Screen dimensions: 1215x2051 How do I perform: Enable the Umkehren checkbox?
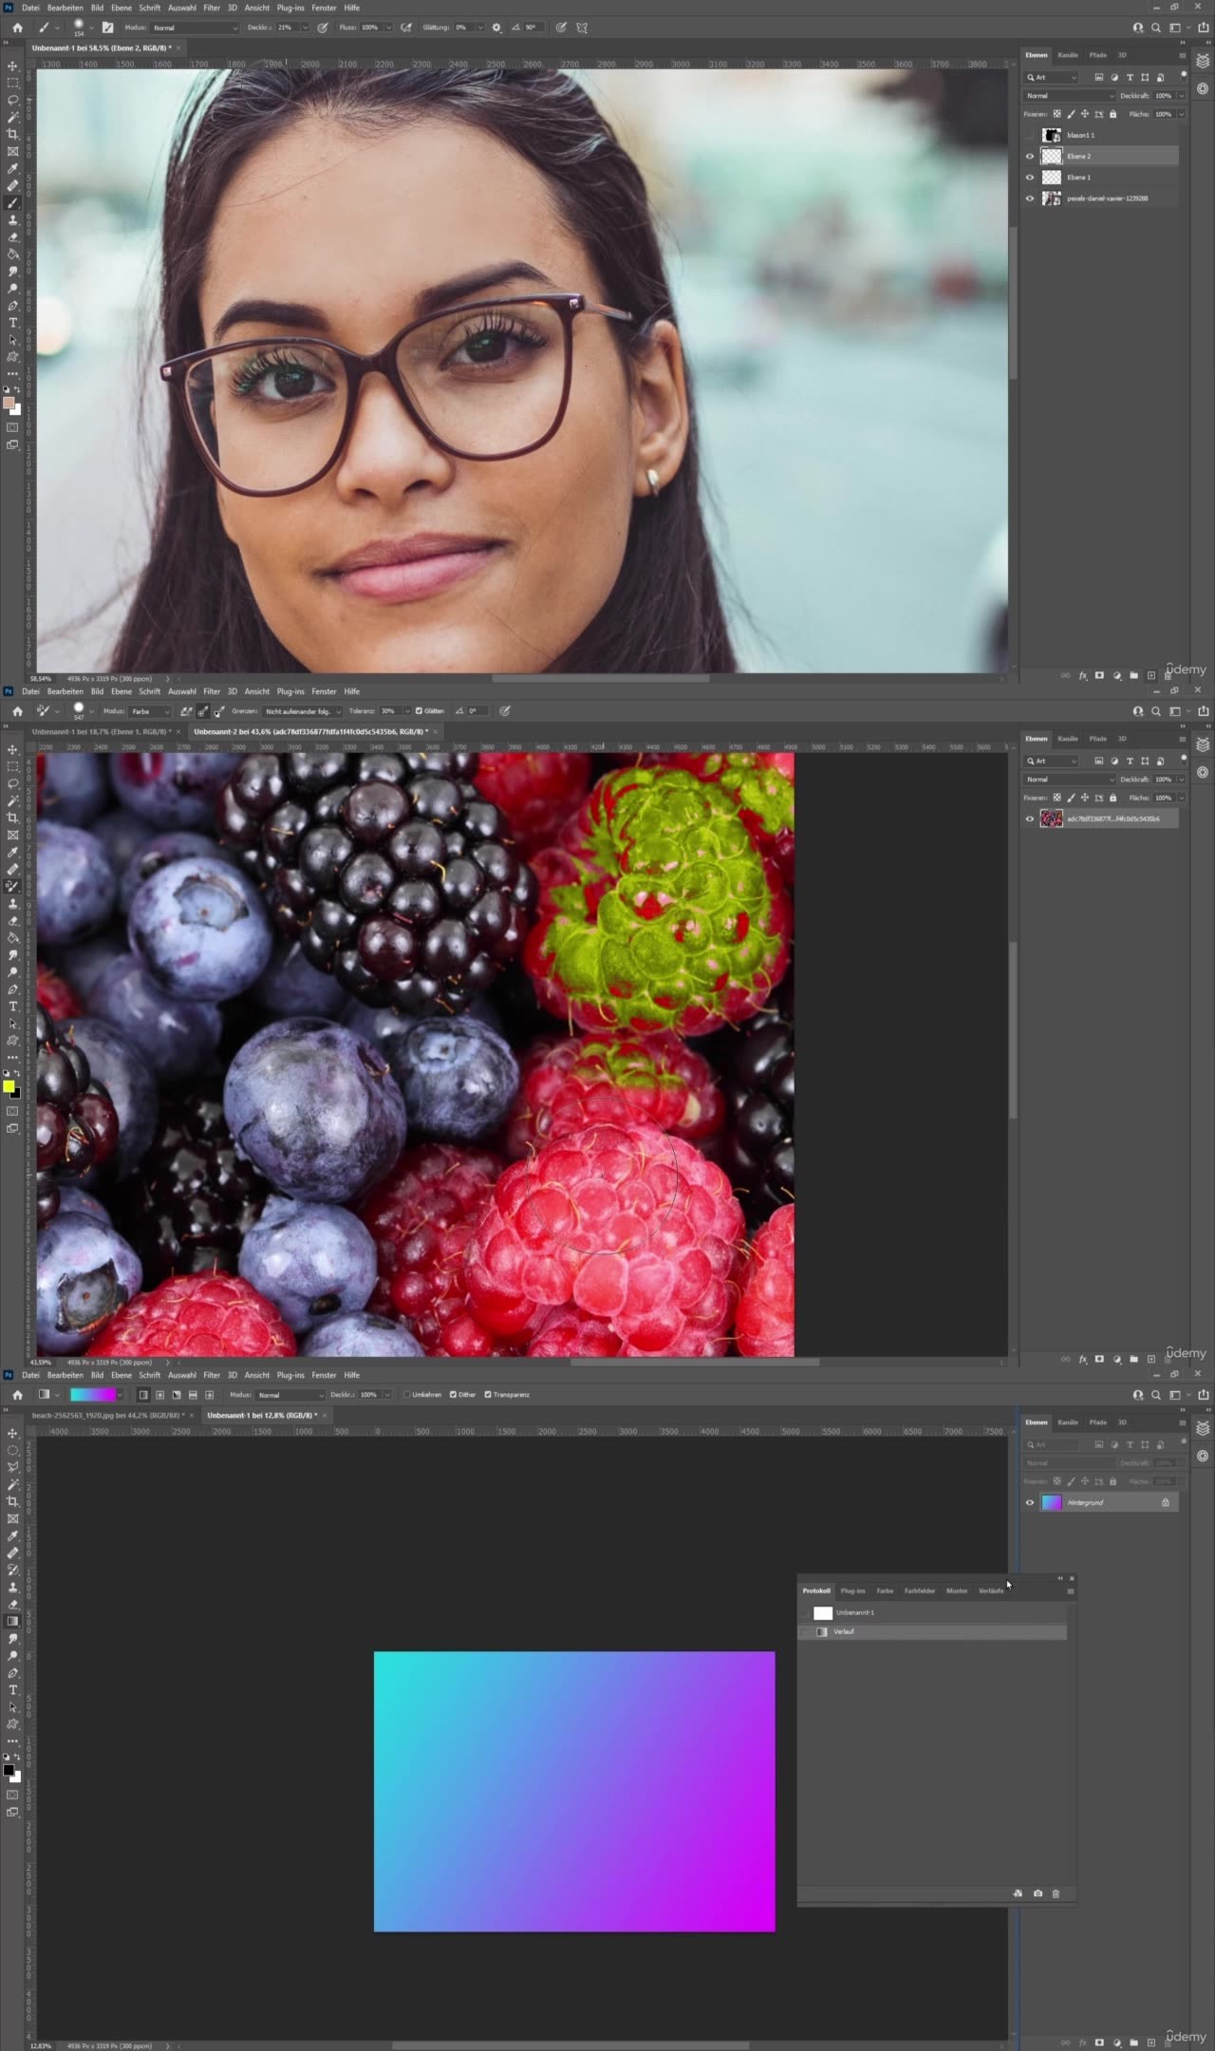407,1395
